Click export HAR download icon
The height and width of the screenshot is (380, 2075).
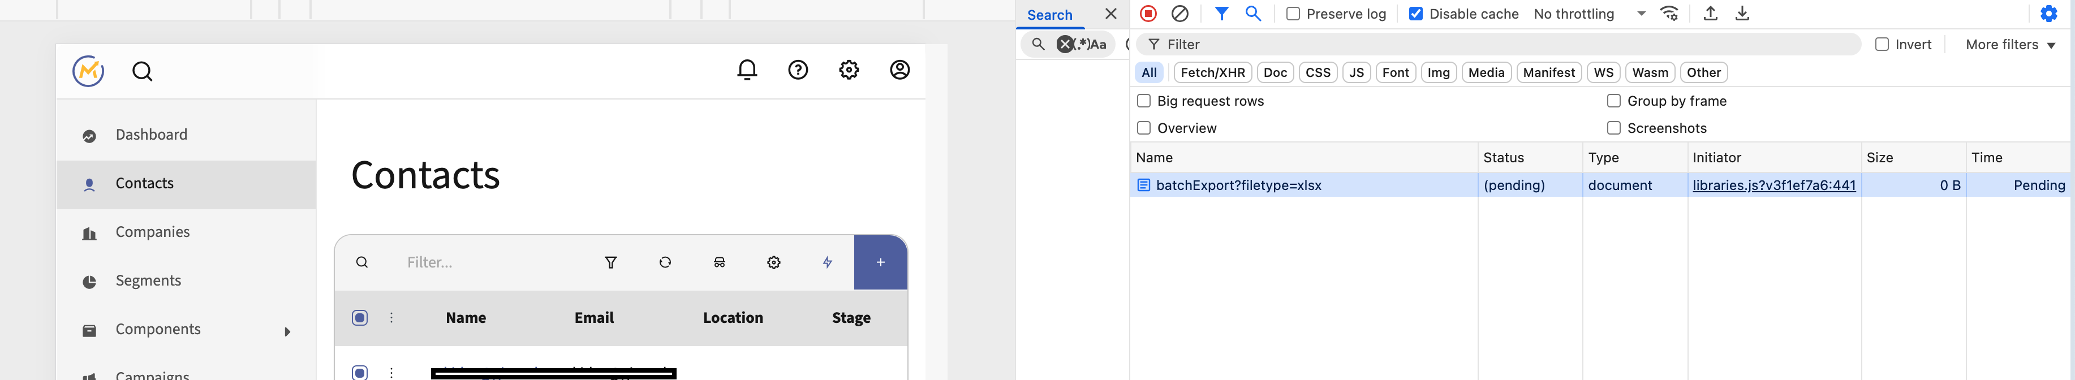(x=1742, y=14)
